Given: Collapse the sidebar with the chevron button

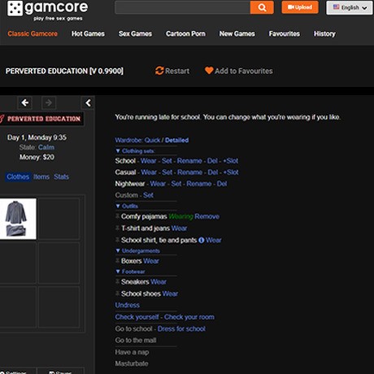Looking at the screenshot, I should pos(88,102).
